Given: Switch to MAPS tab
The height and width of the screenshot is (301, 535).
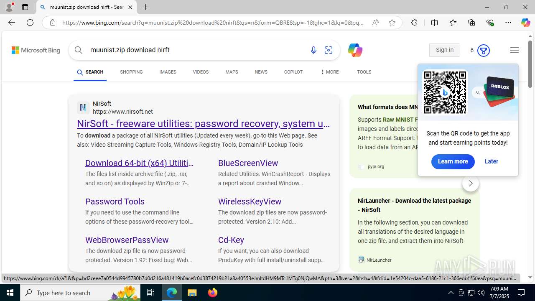Looking at the screenshot, I should point(232,72).
